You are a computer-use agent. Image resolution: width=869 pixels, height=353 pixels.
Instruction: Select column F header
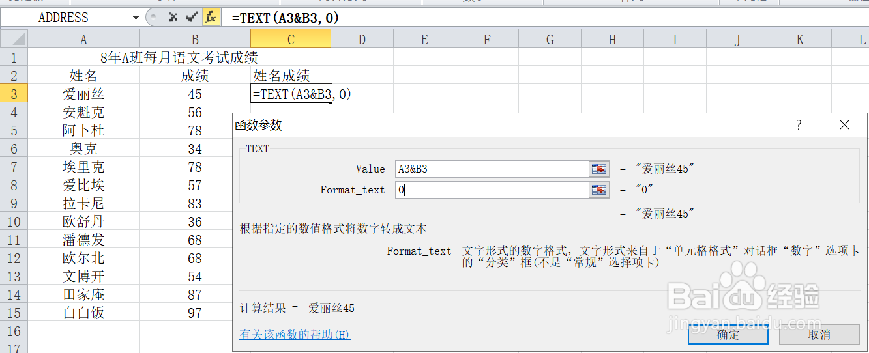(487, 40)
